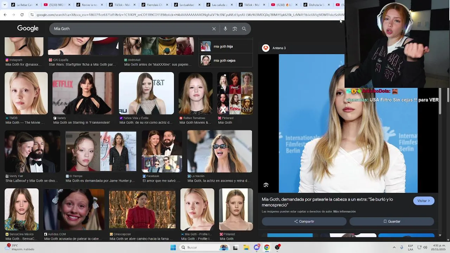Open OBS Studio from the taskbar
450x253 pixels.
(x=277, y=247)
